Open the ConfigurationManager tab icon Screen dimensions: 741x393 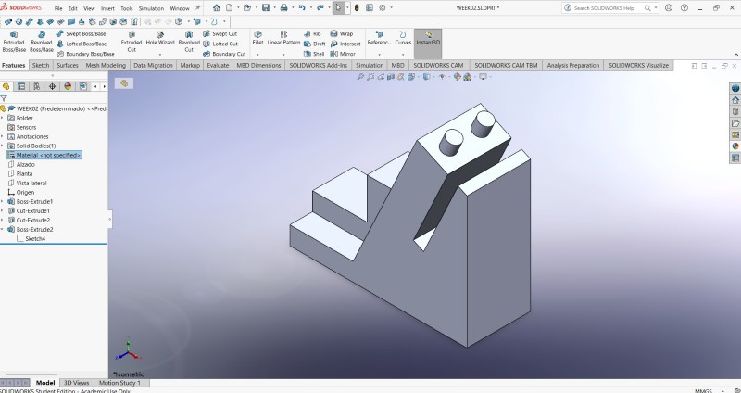(37, 86)
